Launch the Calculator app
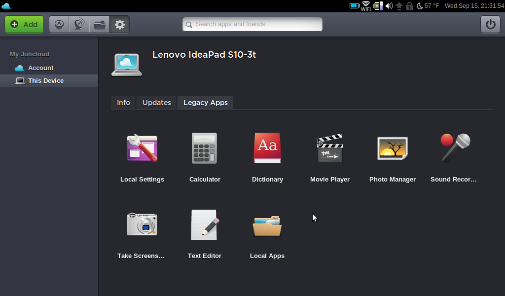Image resolution: width=505 pixels, height=296 pixels. pyautogui.click(x=204, y=148)
